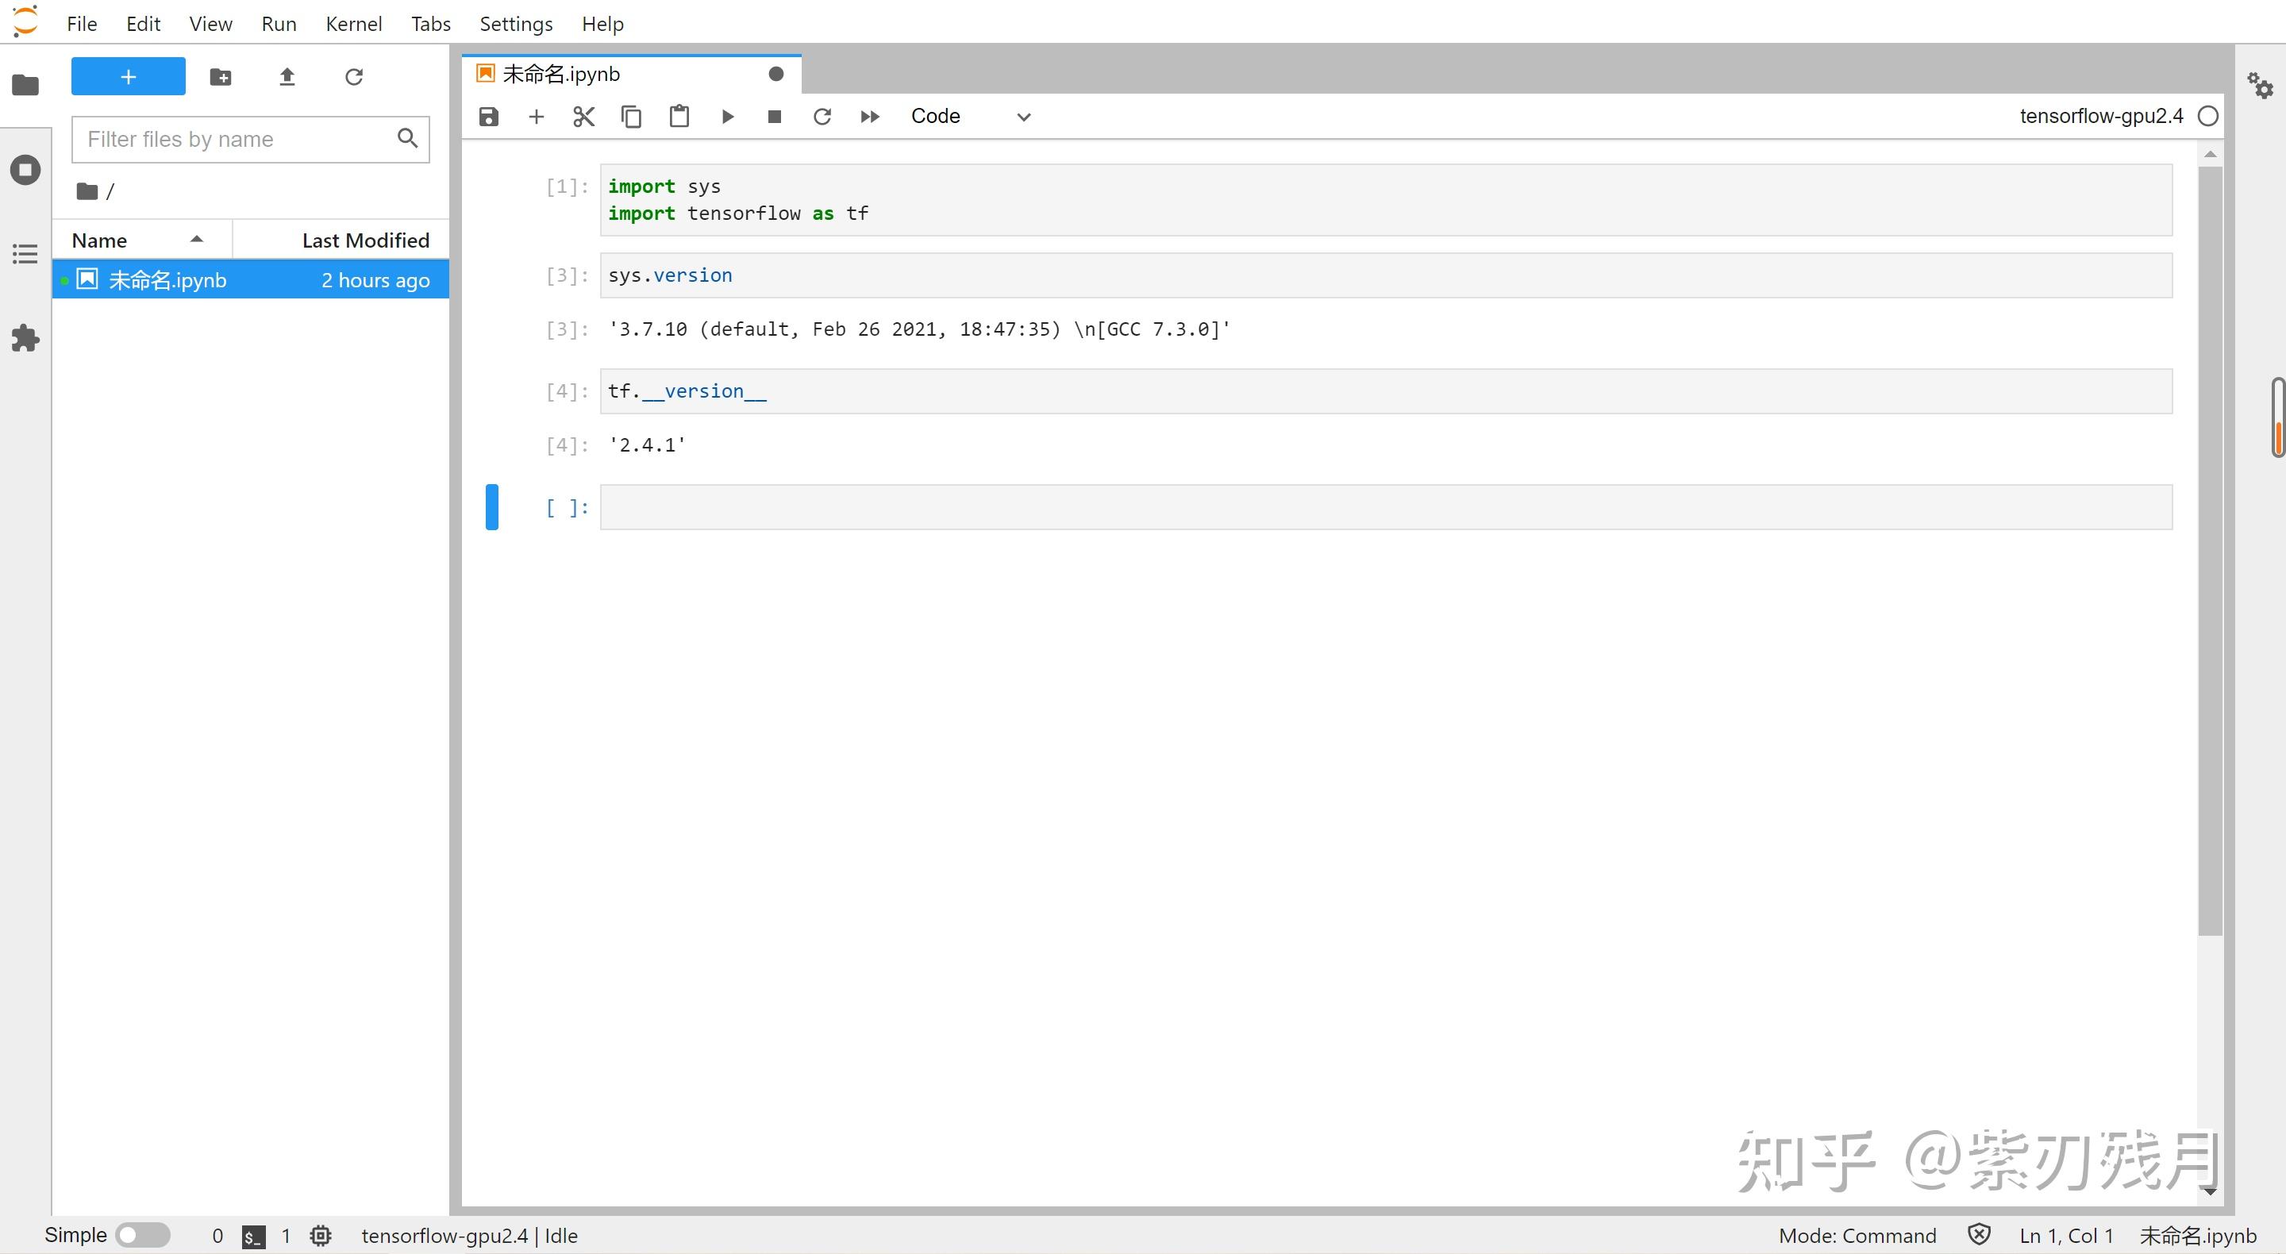Select the 未命名.ipynb notebook tab
The image size is (2286, 1254).
[x=561, y=74]
